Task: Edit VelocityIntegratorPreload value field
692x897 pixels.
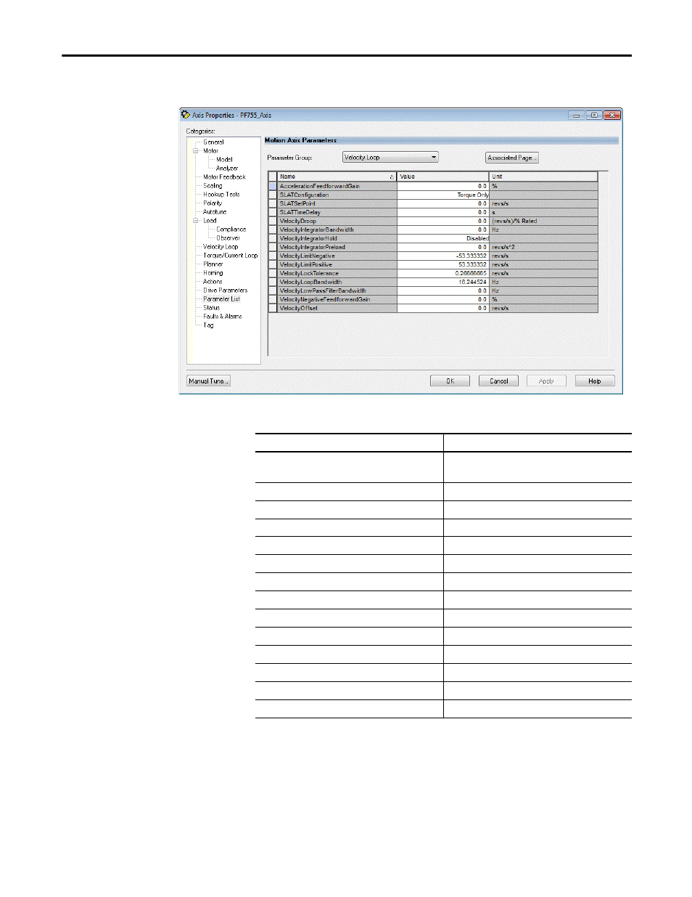Action: point(442,247)
